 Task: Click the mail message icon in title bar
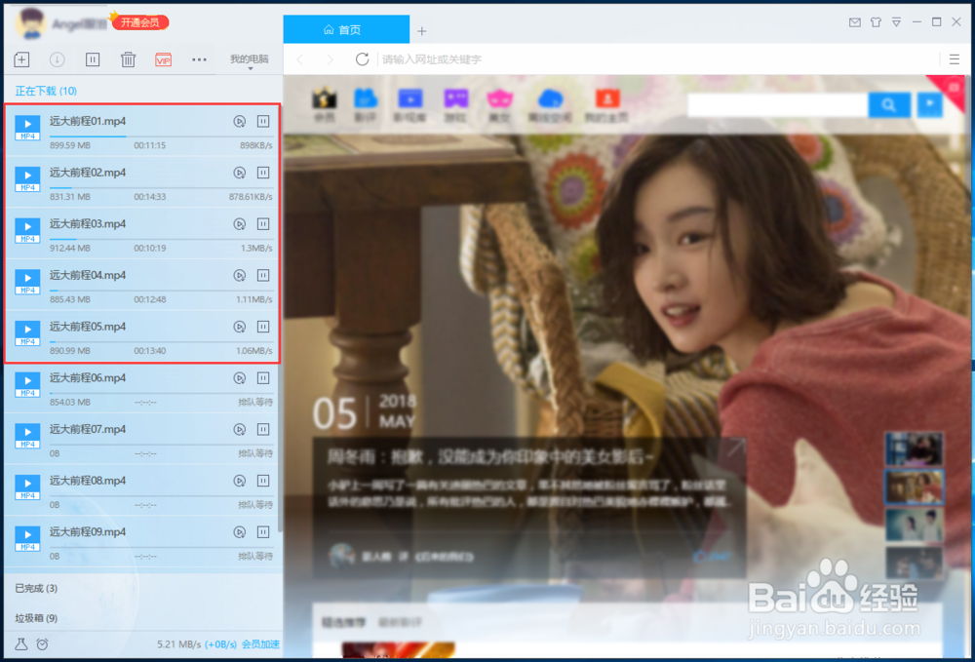[x=855, y=22]
